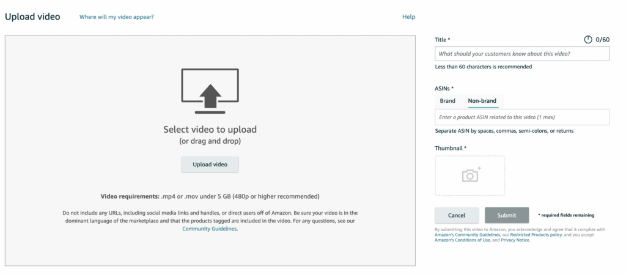The image size is (626, 274).
Task: Click the '* required fields remaining' note
Action: click(x=566, y=215)
